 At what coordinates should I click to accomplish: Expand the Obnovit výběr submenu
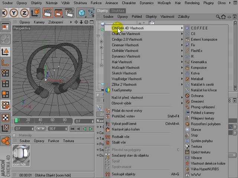[144, 103]
